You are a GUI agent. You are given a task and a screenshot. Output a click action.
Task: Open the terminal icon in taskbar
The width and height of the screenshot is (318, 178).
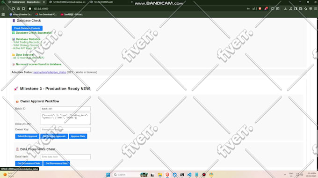(182, 175)
